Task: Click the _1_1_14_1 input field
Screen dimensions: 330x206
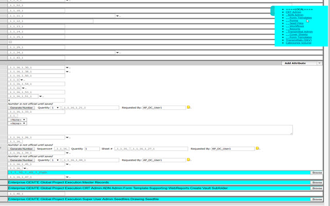Action: [x=36, y=32]
